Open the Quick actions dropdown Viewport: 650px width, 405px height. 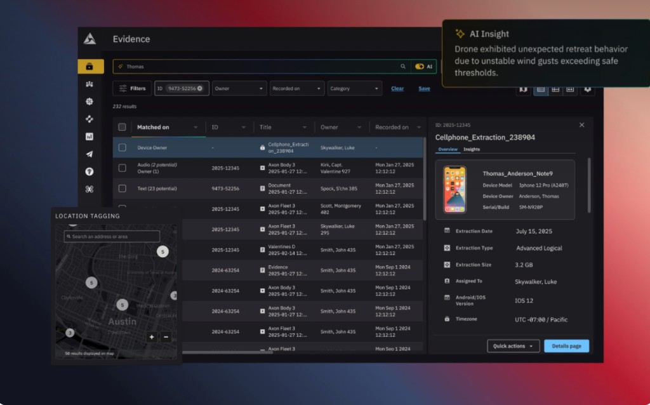click(513, 347)
